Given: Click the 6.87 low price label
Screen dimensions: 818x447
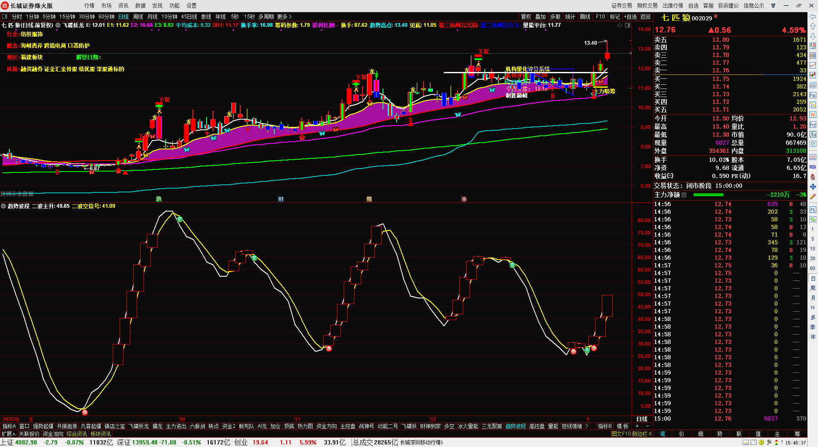Looking at the screenshot, I should coord(95,168).
